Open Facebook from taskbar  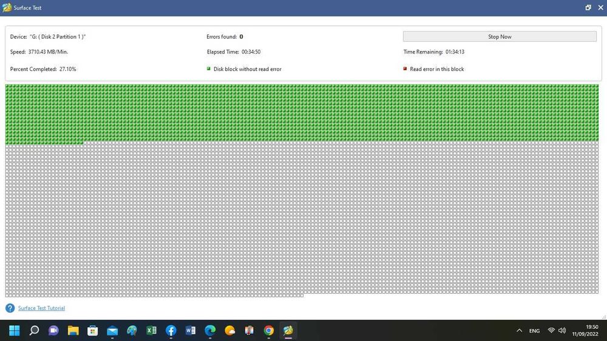tap(171, 331)
